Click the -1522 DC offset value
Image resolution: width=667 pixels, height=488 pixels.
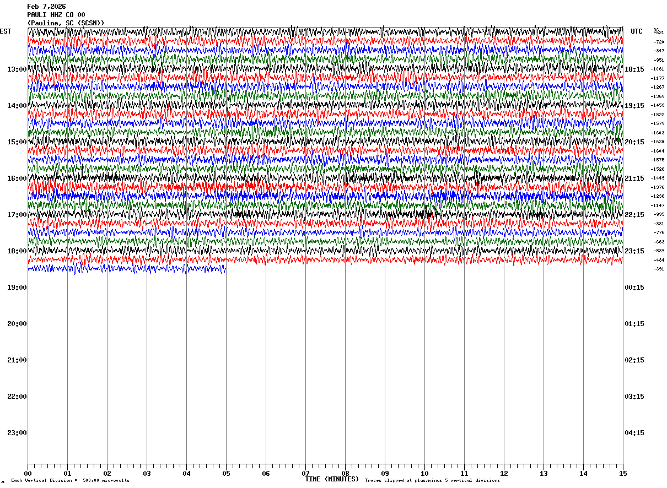tap(658, 115)
